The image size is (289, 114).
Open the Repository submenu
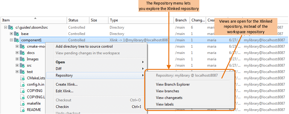click(97, 75)
